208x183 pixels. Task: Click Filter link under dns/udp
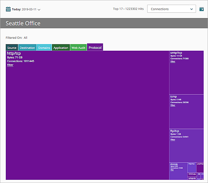click(x=172, y=170)
